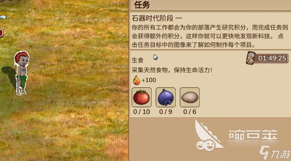The height and width of the screenshot is (161, 291).
Task: Click the red tomato quest item icon
Action: click(142, 97)
